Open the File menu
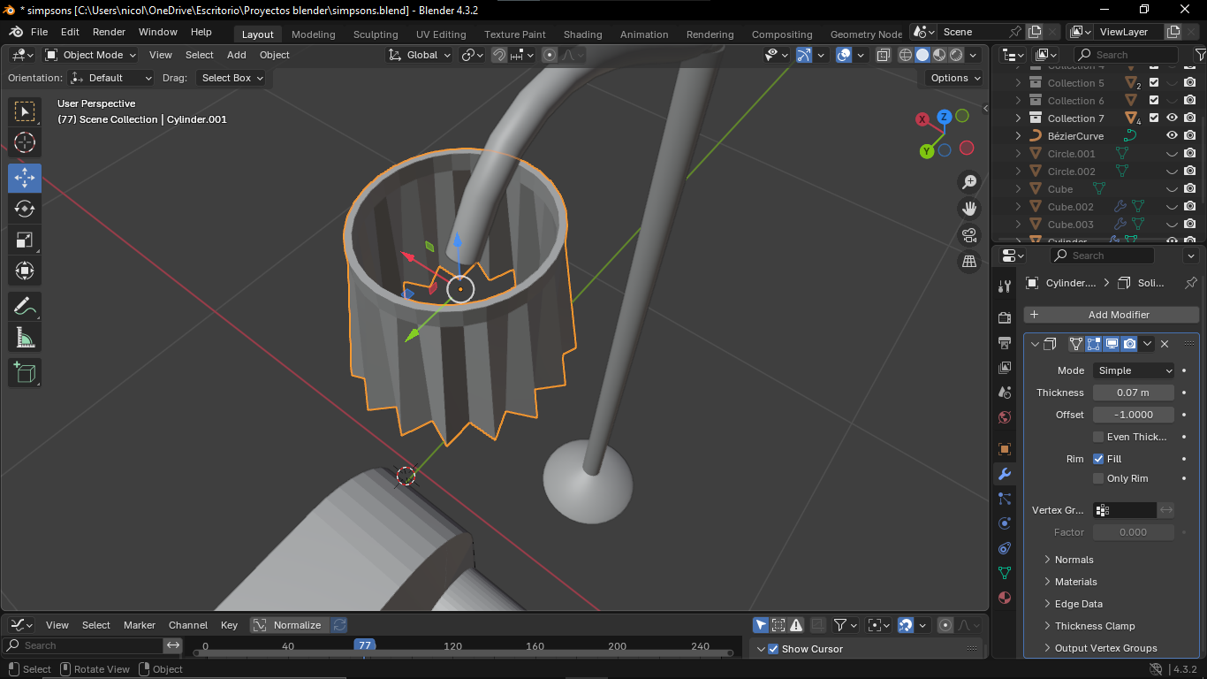The height and width of the screenshot is (679, 1207). [39, 32]
